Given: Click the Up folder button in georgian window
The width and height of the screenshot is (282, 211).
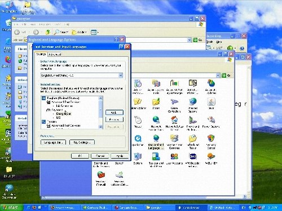Looking at the screenshot, I should click(48, 32).
